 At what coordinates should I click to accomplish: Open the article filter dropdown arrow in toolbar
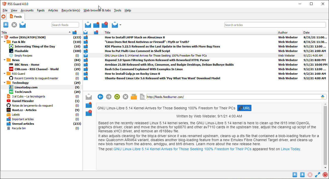click(120, 25)
